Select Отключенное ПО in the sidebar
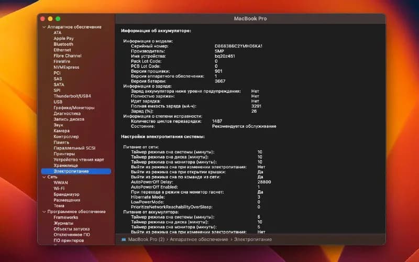Viewport: 419px width, 262px height. pos(72,235)
